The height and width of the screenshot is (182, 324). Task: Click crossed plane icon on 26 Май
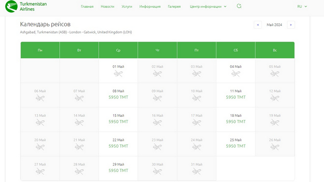point(274,147)
